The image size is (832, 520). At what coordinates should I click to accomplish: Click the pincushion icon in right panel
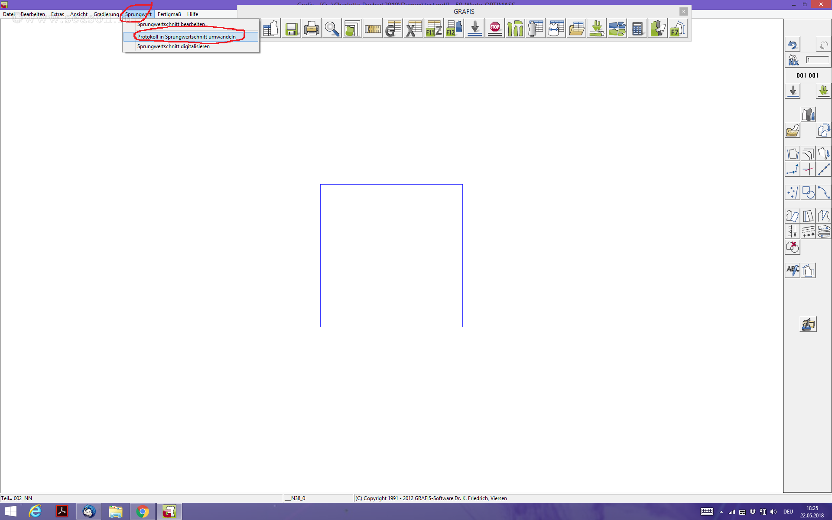click(808, 324)
